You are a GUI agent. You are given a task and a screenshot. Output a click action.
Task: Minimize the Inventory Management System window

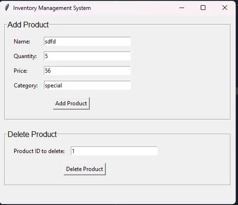[182, 8]
